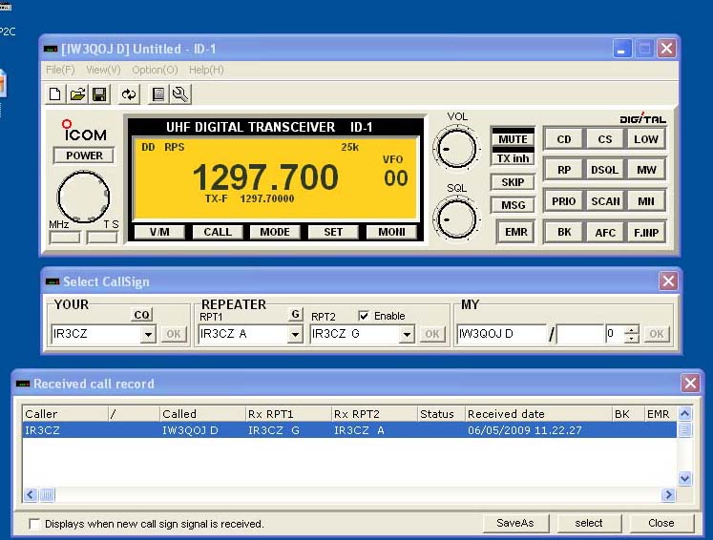The width and height of the screenshot is (713, 540).
Task: Click the New file toolbar icon
Action: point(55,94)
